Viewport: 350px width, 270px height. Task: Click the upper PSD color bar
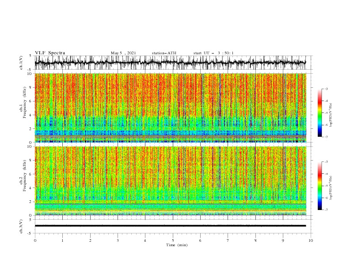click(320, 113)
